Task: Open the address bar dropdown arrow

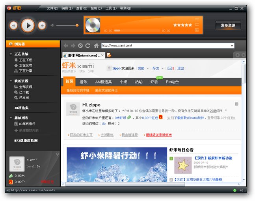Action: click(x=232, y=46)
